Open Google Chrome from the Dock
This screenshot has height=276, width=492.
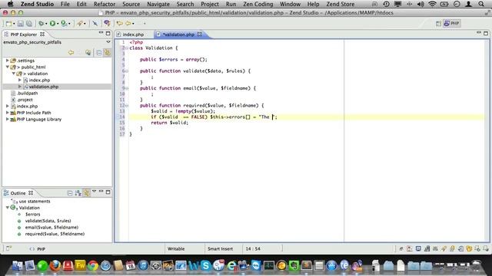[92, 265]
